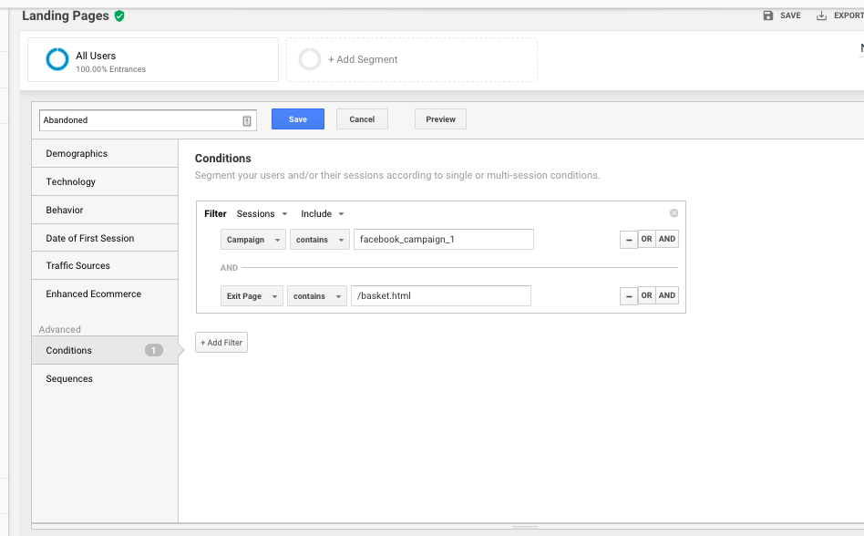
Task: Open the Exit Page dimension dropdown
Action: point(252,296)
